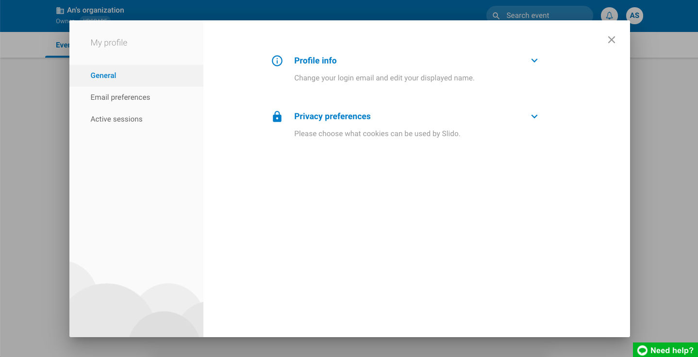This screenshot has width=698, height=357.
Task: Open the Active sessions section
Action: point(136,119)
